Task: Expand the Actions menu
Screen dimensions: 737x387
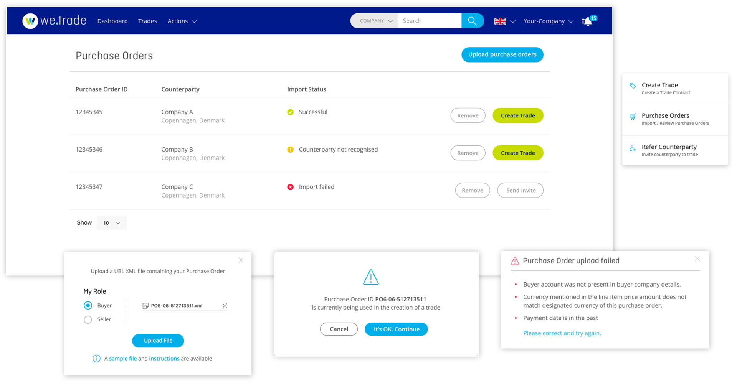Action: click(x=182, y=21)
